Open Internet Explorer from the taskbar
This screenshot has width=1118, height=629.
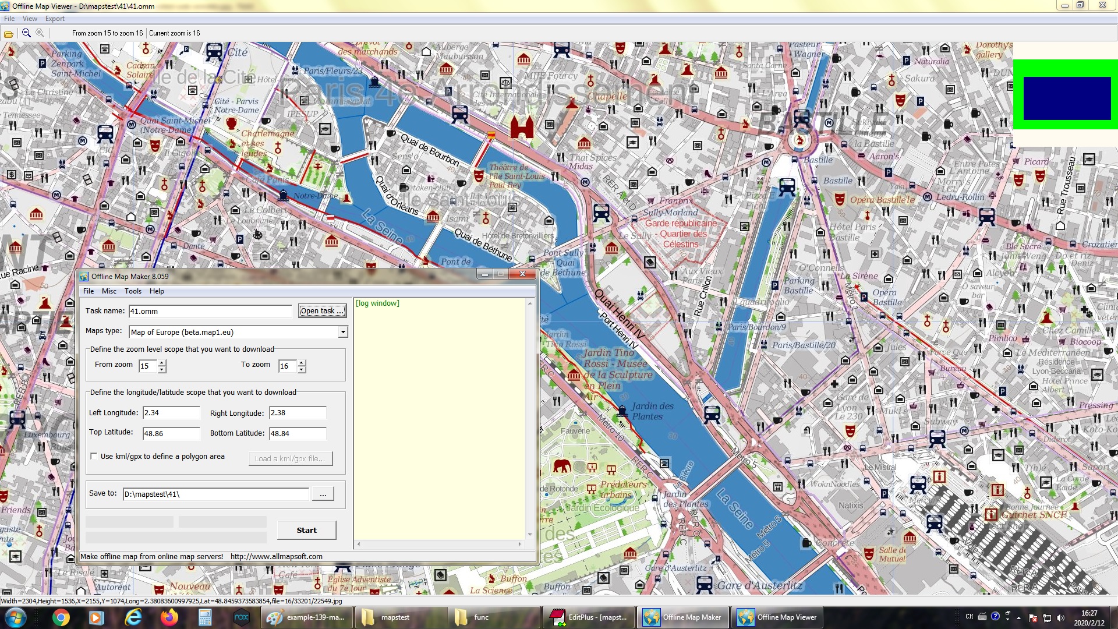pos(133,617)
